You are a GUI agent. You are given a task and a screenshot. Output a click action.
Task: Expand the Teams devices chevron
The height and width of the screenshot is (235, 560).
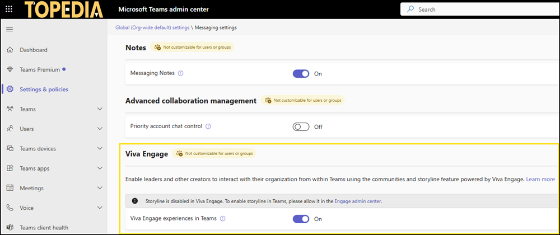click(100, 149)
